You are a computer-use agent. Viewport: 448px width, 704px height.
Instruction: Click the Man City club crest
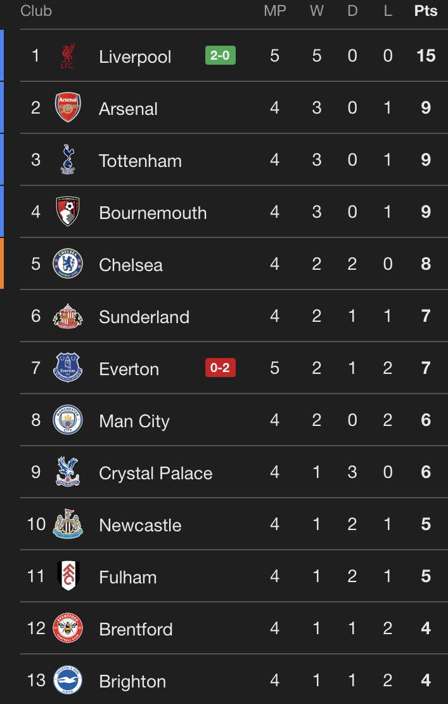pos(67,420)
